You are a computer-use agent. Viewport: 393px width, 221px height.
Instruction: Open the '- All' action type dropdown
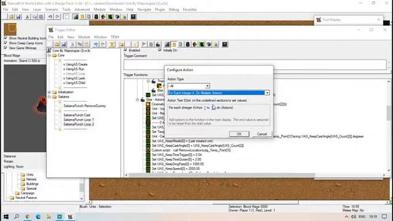[x=208, y=86]
